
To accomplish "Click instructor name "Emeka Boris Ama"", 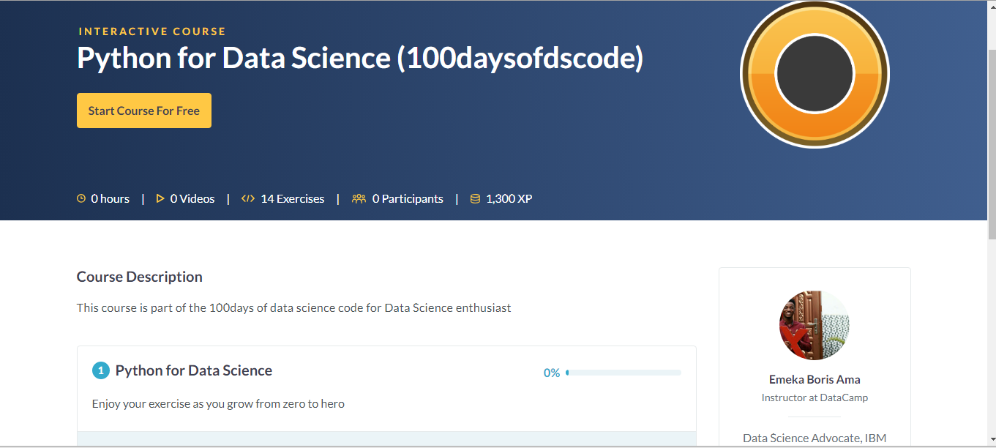I will point(815,379).
